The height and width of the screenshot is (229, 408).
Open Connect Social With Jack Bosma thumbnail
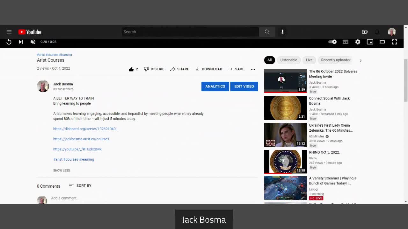tap(286, 108)
